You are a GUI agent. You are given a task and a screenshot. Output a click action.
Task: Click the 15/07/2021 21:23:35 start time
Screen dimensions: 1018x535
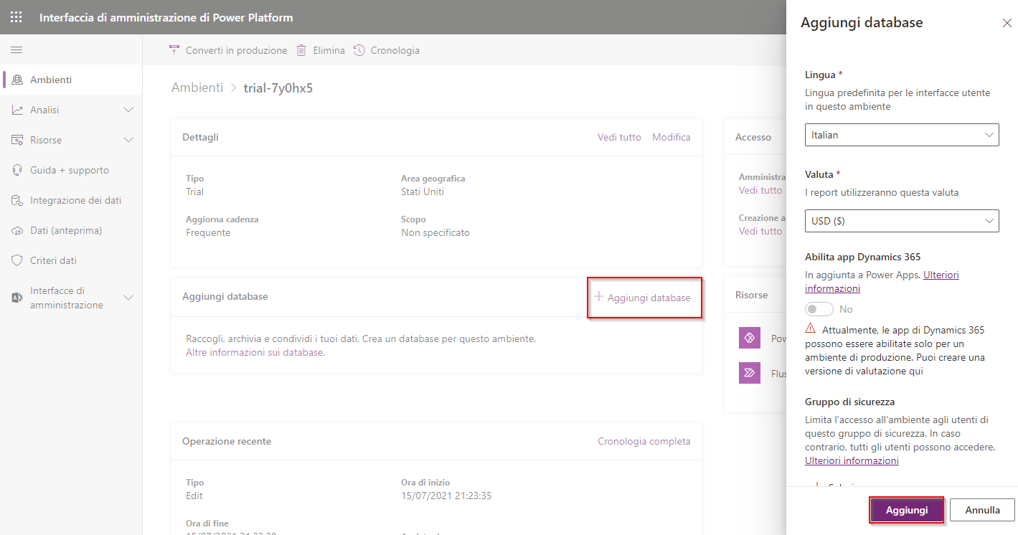(446, 496)
